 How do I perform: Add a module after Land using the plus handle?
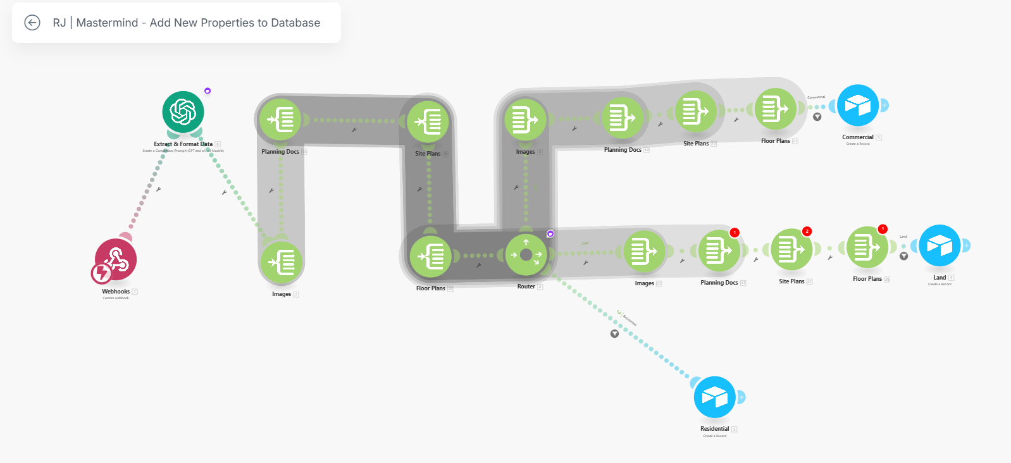(966, 245)
